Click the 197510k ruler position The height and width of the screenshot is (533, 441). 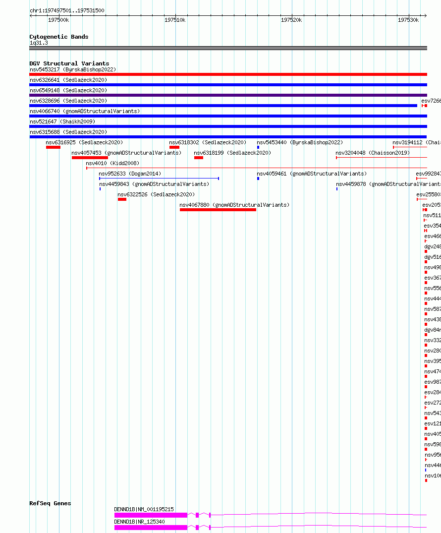click(x=175, y=20)
